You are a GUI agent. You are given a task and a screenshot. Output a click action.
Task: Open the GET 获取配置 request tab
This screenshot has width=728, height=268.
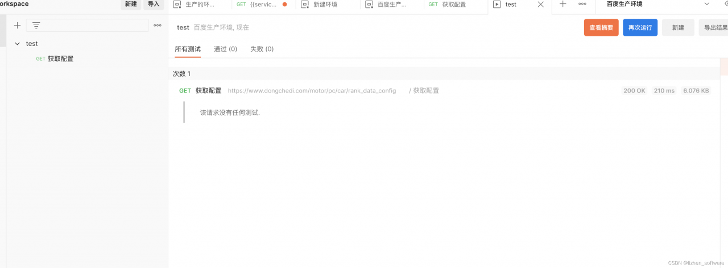(453, 5)
